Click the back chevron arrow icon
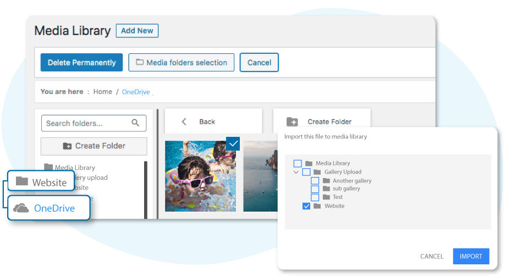Screen dimensions: 506x277 pos(184,121)
